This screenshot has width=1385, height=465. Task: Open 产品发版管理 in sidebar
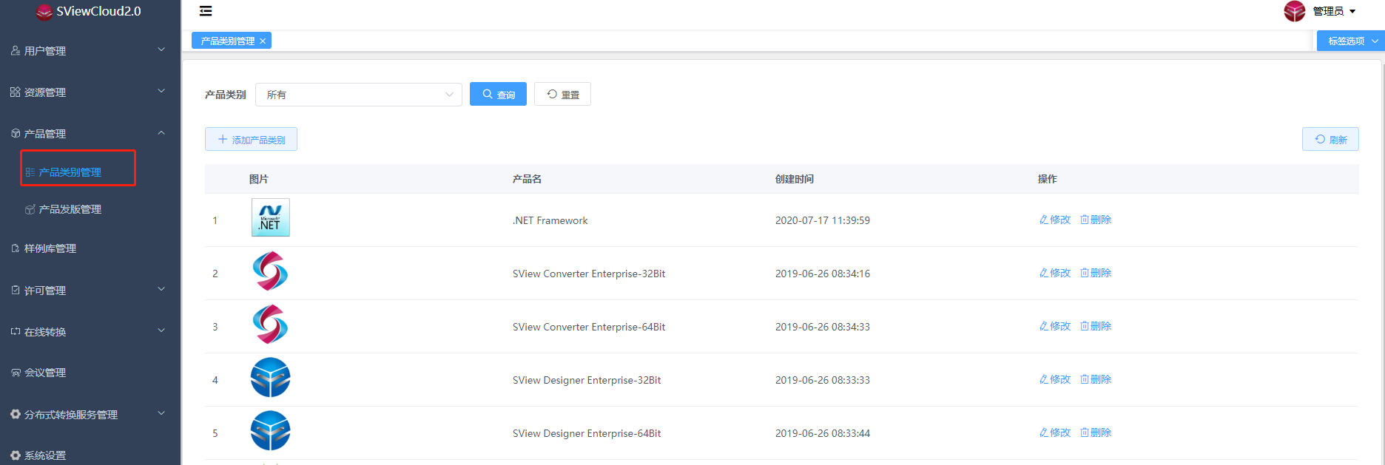(70, 209)
